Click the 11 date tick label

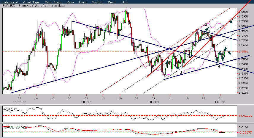170,98
